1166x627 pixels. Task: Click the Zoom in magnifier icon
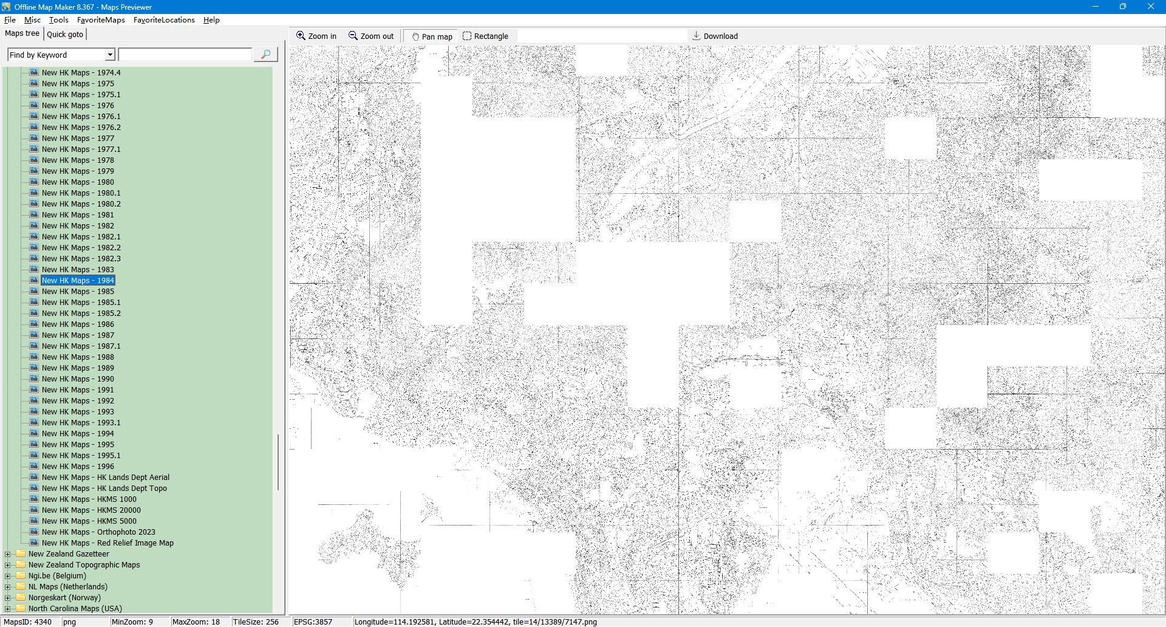(x=301, y=36)
